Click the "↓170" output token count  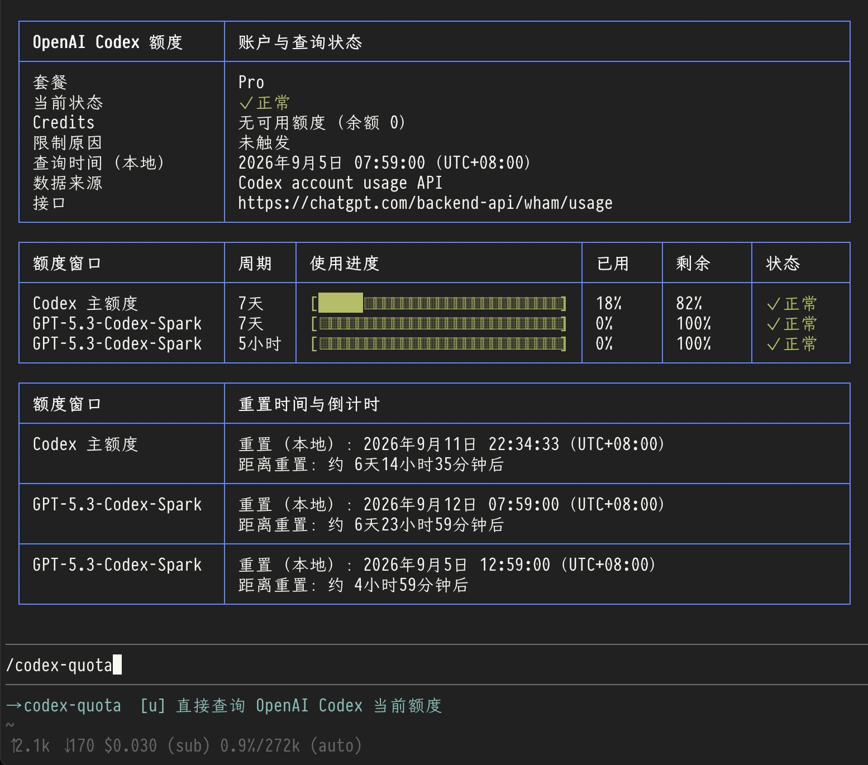(x=79, y=745)
